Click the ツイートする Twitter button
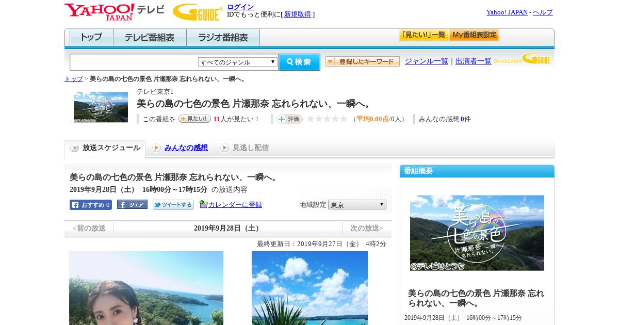Screen dimensions: 619x325 pos(173,205)
